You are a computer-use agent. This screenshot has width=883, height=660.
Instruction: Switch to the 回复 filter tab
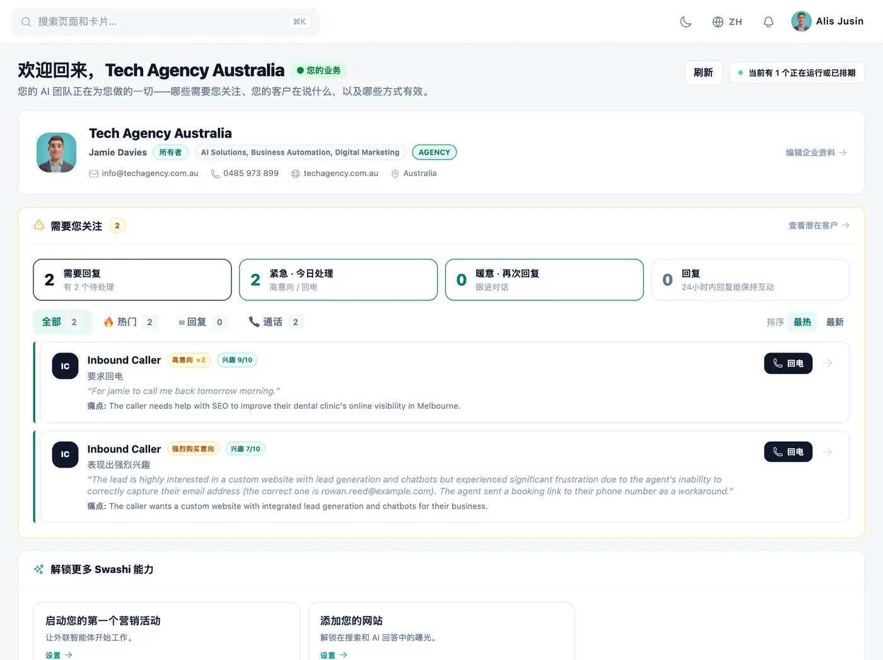(203, 322)
